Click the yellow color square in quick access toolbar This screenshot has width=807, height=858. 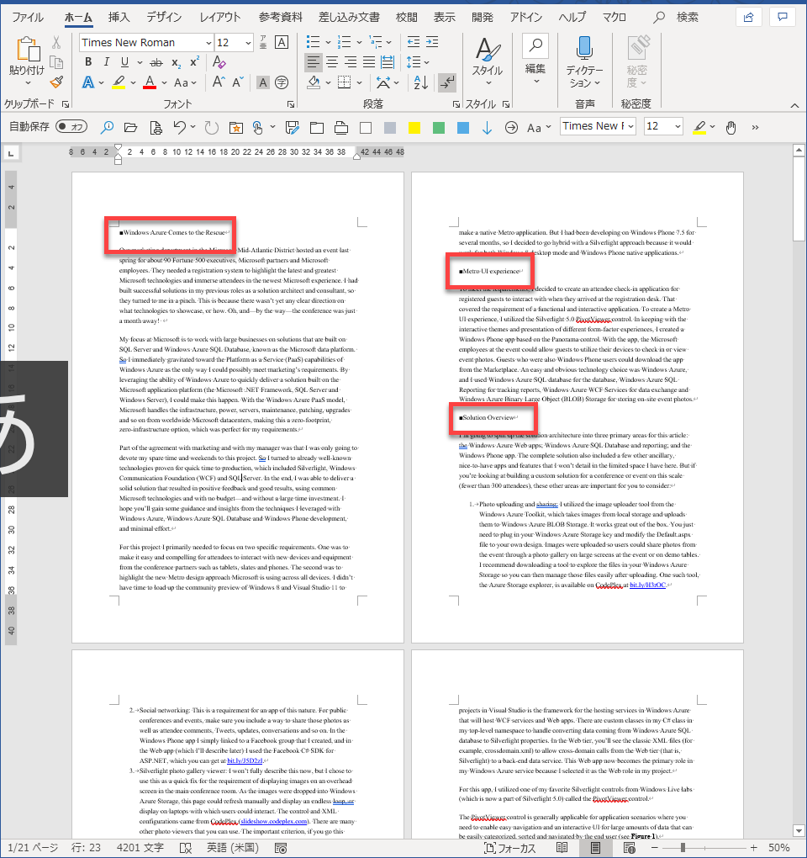pyautogui.click(x=414, y=128)
